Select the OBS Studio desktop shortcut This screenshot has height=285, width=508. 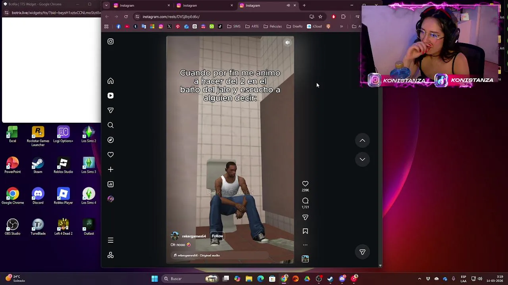point(13,228)
